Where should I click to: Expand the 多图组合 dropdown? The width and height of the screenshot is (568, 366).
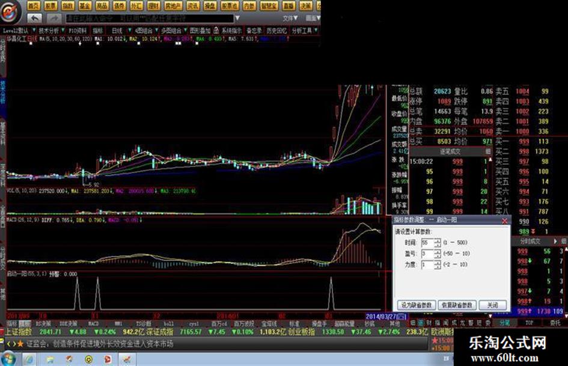click(185, 31)
